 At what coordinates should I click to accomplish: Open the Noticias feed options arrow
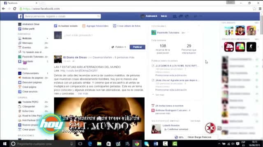47,38
